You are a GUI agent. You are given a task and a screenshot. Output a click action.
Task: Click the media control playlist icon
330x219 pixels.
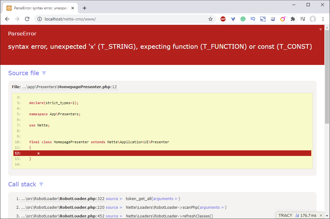point(303,19)
